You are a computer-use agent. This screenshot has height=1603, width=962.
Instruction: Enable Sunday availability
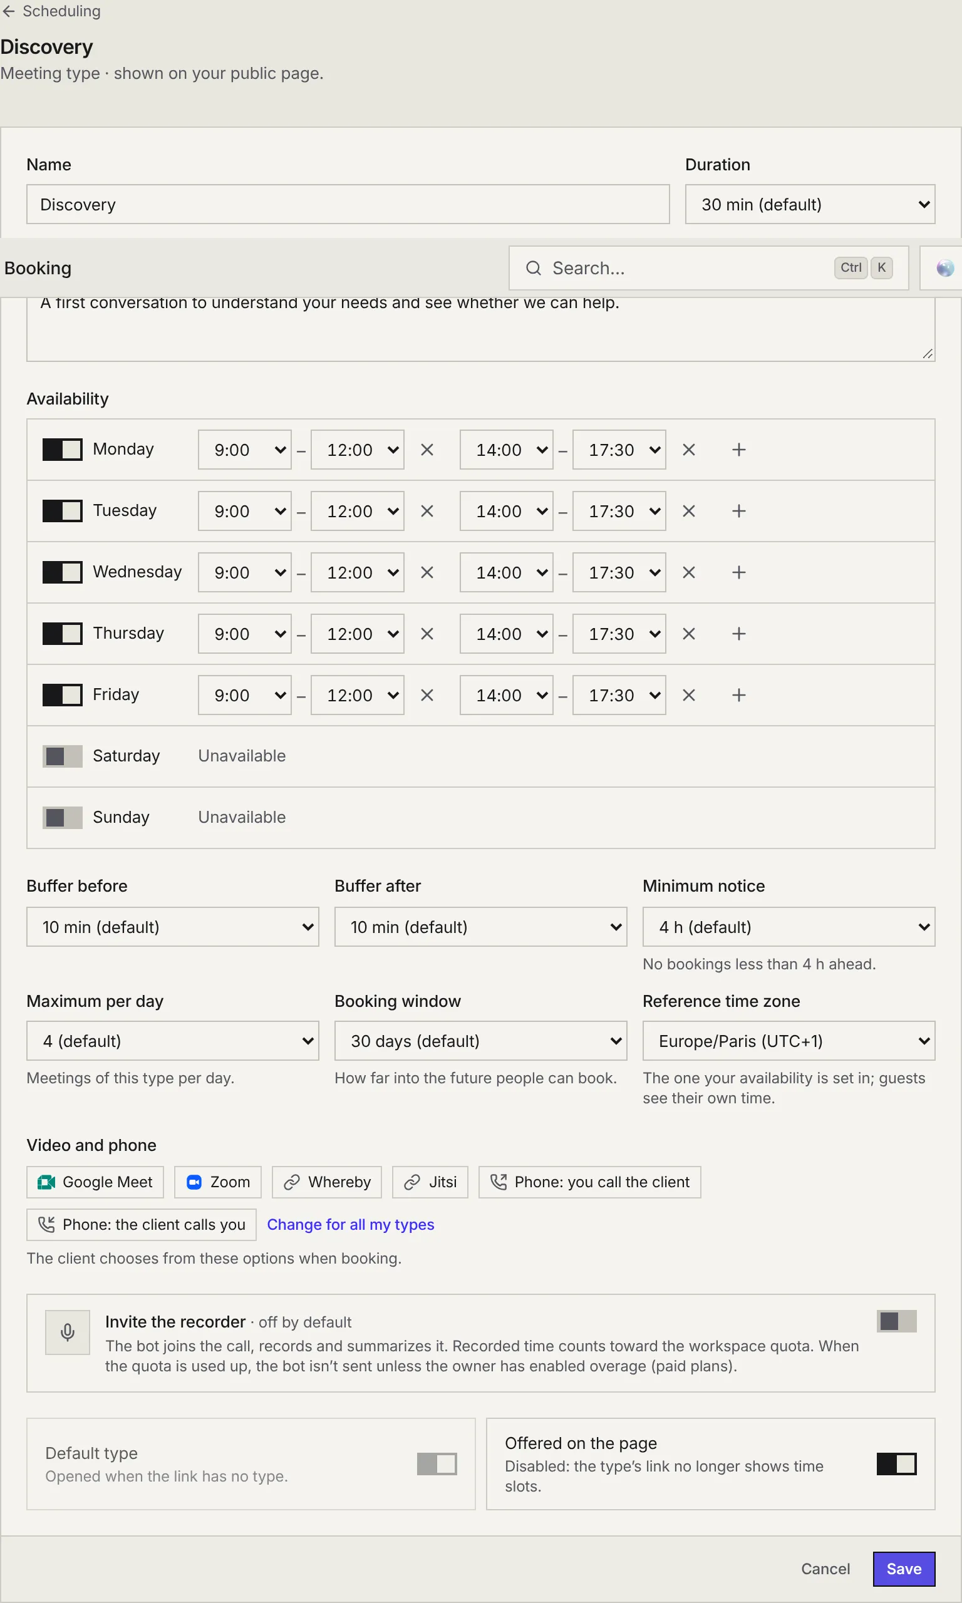[62, 818]
